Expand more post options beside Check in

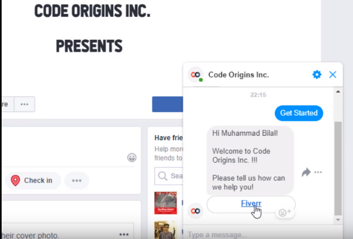click(x=77, y=180)
